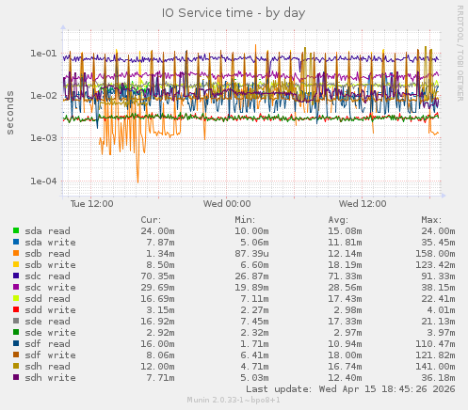Click the sdf read max value '110.47m'

[435, 344]
